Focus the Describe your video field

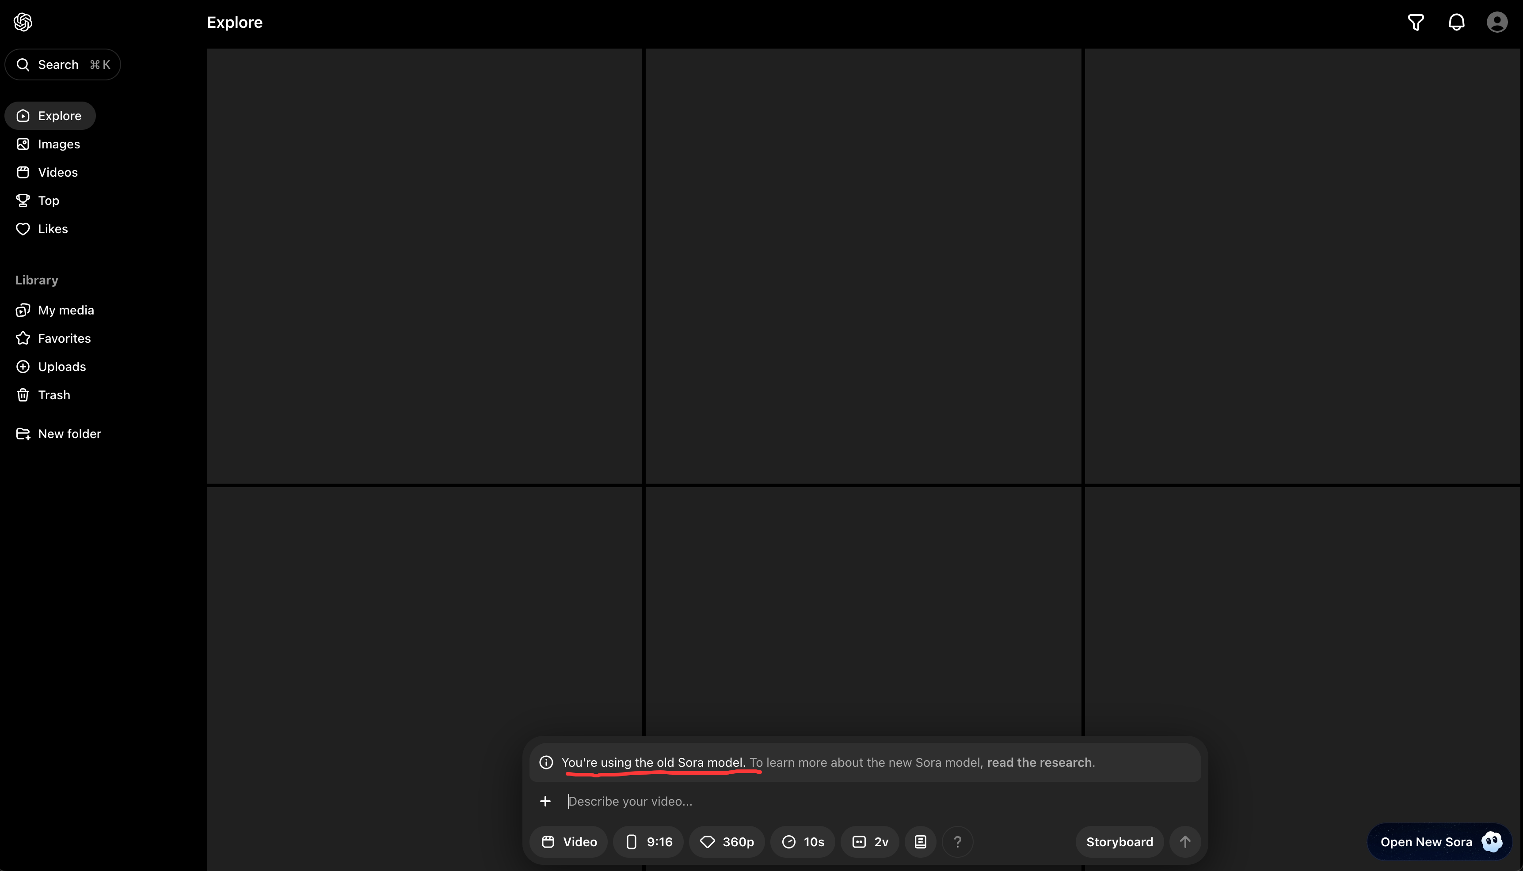point(838,801)
